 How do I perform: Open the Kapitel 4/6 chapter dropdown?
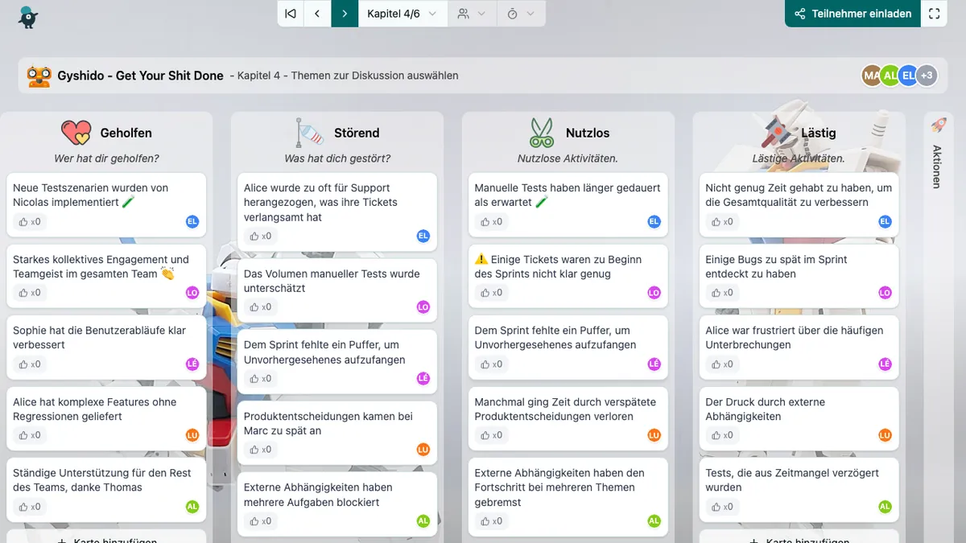(402, 14)
